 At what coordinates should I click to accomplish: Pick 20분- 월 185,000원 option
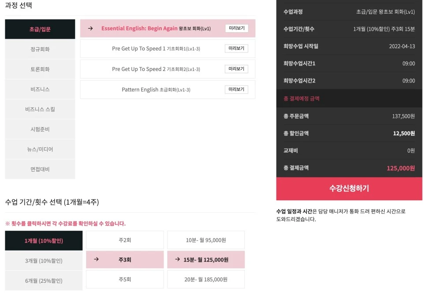(x=206, y=279)
